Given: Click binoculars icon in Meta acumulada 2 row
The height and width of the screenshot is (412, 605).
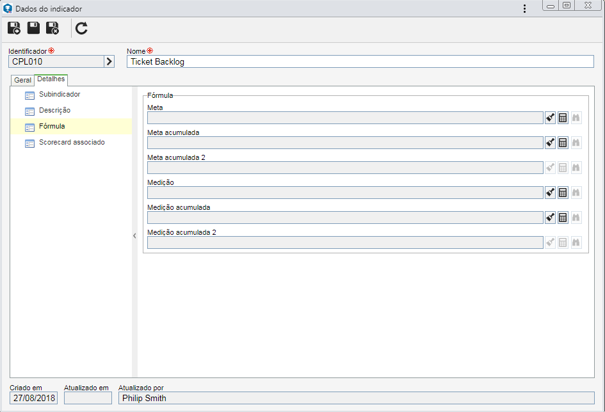Looking at the screenshot, I should tap(576, 168).
